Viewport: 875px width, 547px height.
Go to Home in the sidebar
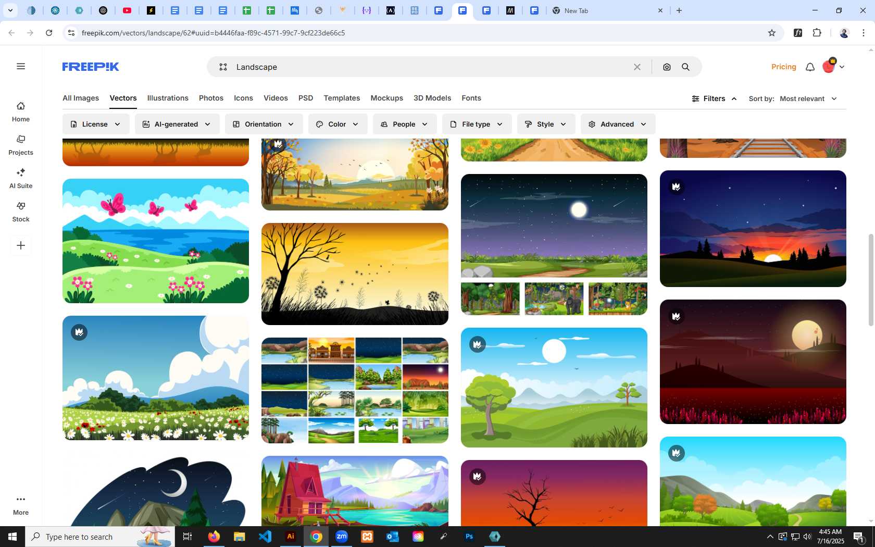21,112
